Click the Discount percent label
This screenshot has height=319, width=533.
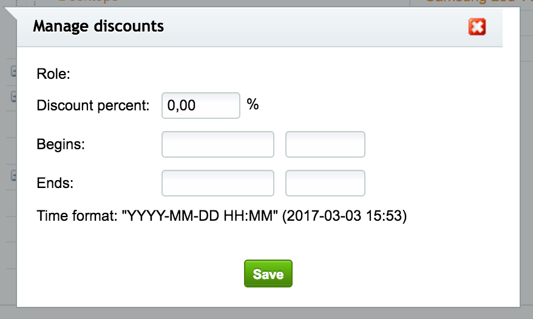(93, 106)
